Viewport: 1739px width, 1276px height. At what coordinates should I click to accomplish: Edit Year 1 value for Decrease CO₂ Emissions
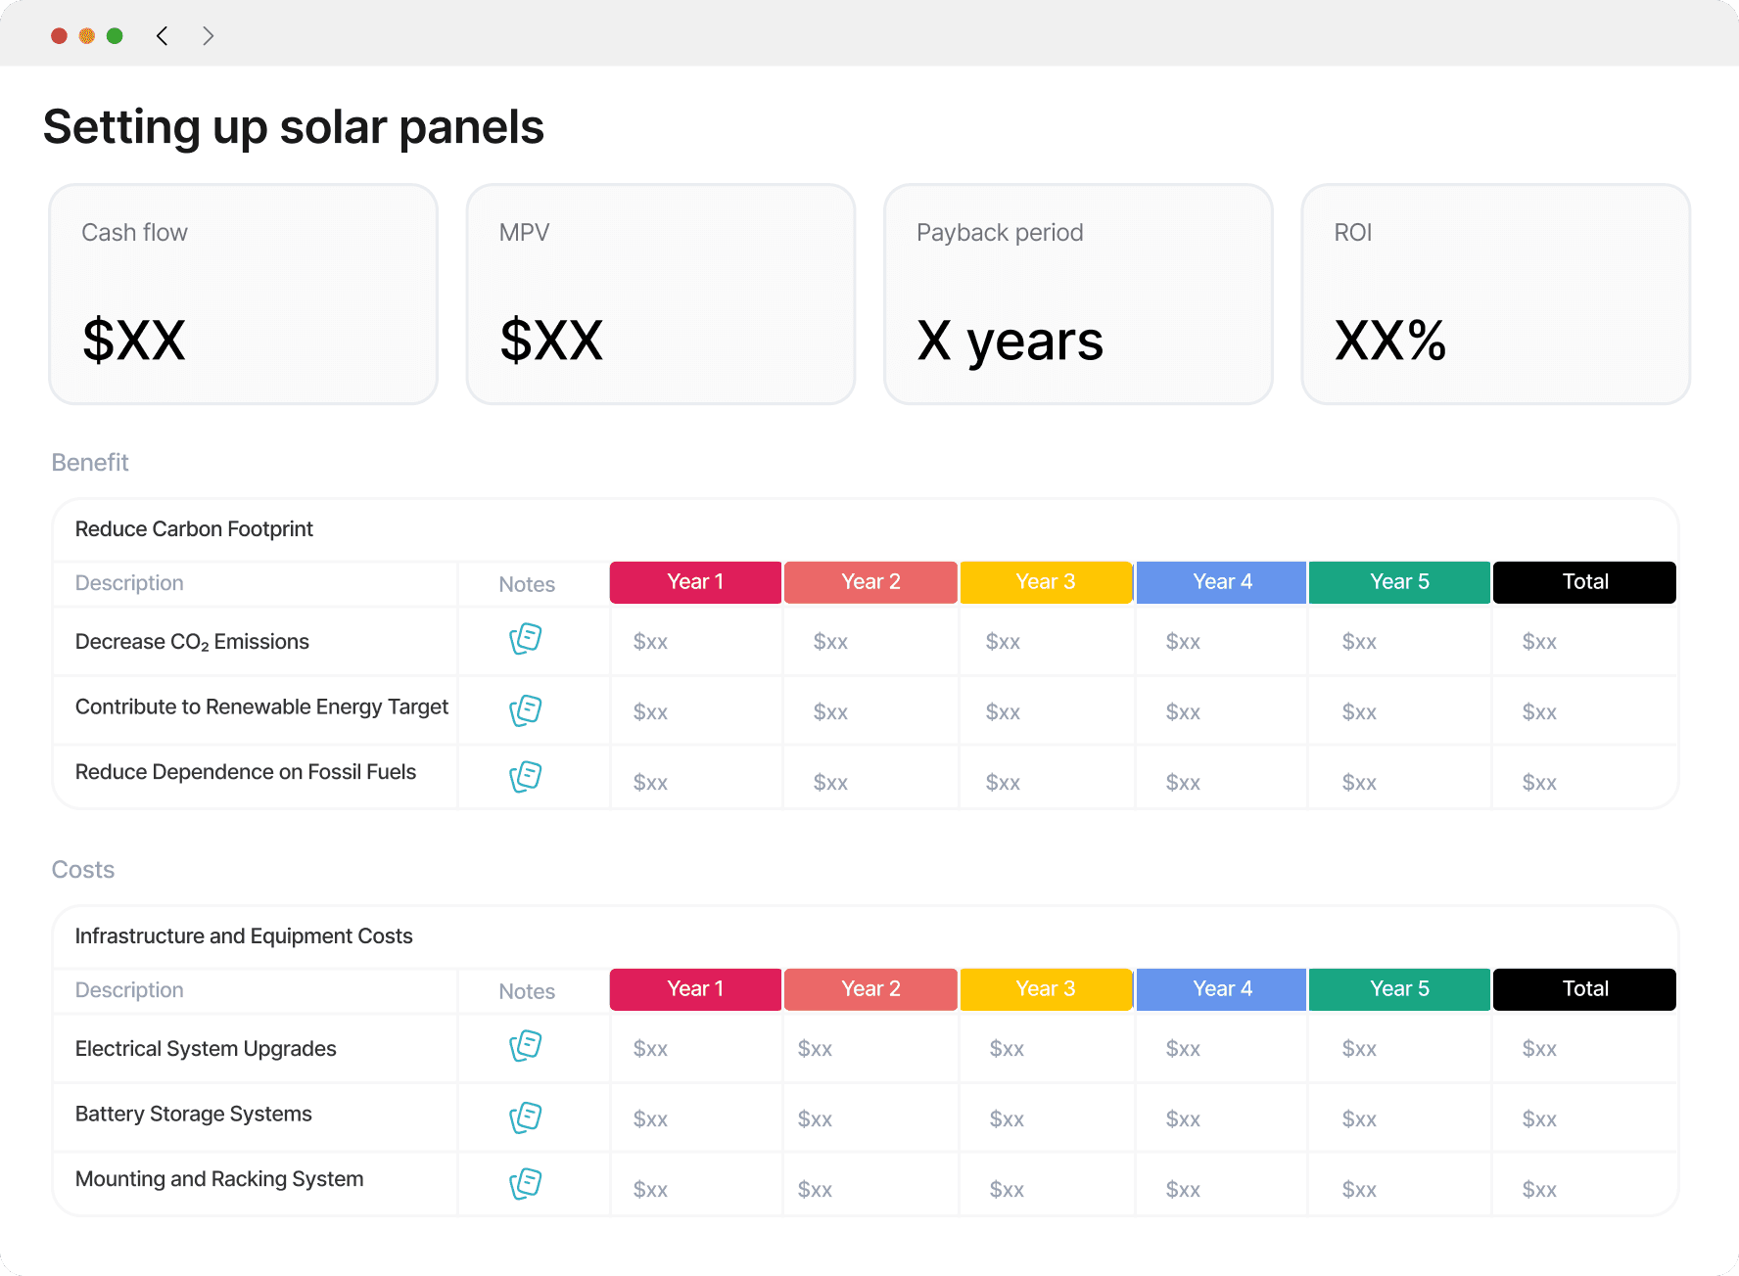tap(651, 642)
